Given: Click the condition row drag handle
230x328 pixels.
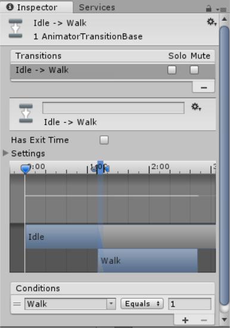Looking at the screenshot, I should tap(17, 304).
